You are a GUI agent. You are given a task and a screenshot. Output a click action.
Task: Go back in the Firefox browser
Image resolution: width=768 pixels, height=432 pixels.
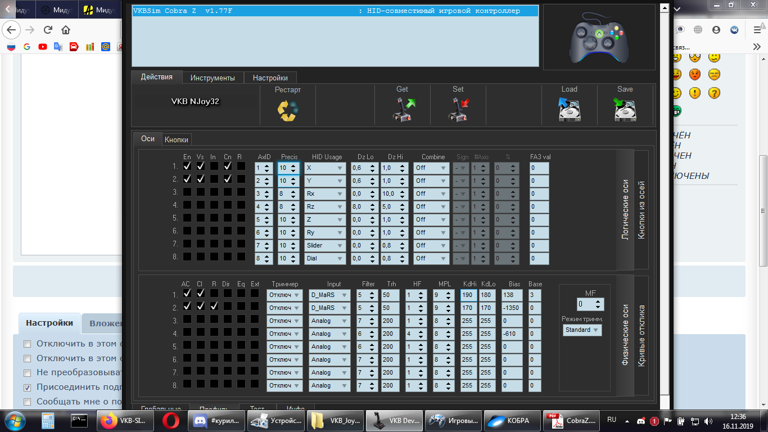(12, 30)
